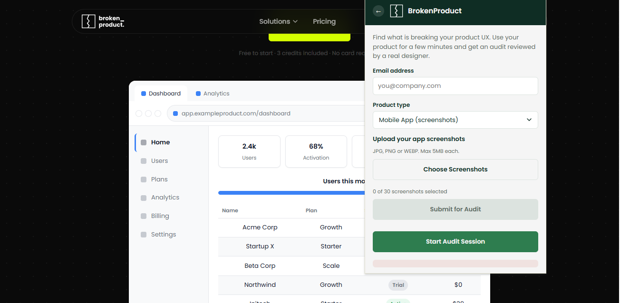Switch to the Analytics browser tab
620x303 pixels.
click(x=213, y=94)
